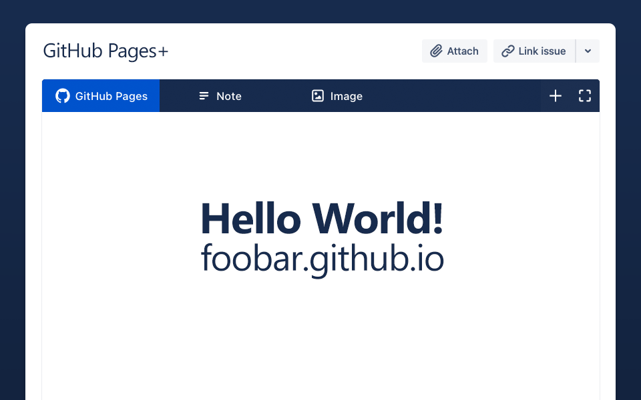Image resolution: width=641 pixels, height=400 pixels.
Task: Switch to the Image tab
Action: coord(337,95)
